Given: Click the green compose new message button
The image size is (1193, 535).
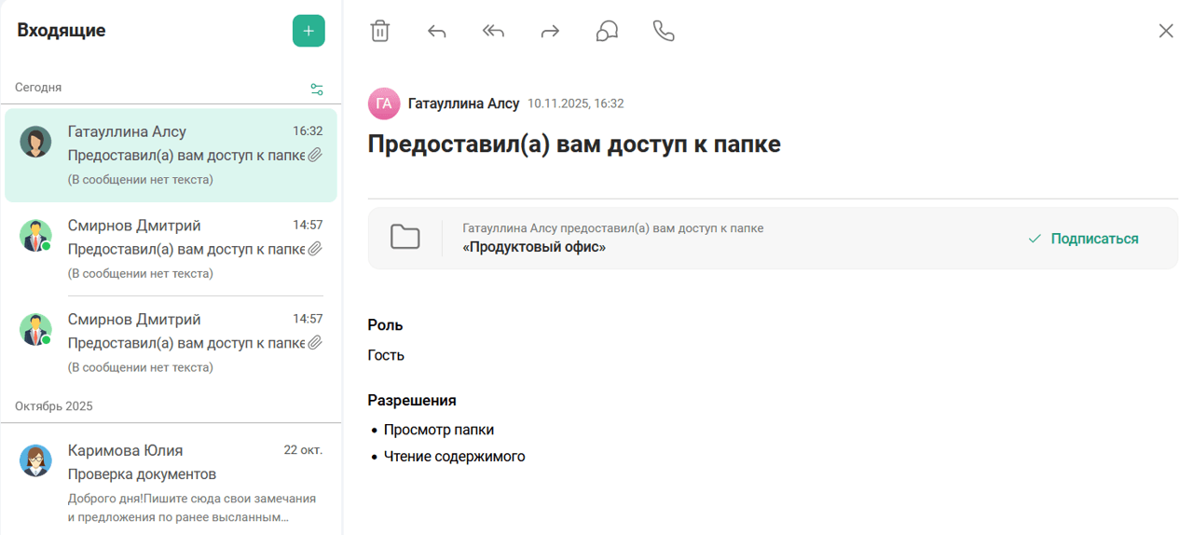Looking at the screenshot, I should click(309, 31).
